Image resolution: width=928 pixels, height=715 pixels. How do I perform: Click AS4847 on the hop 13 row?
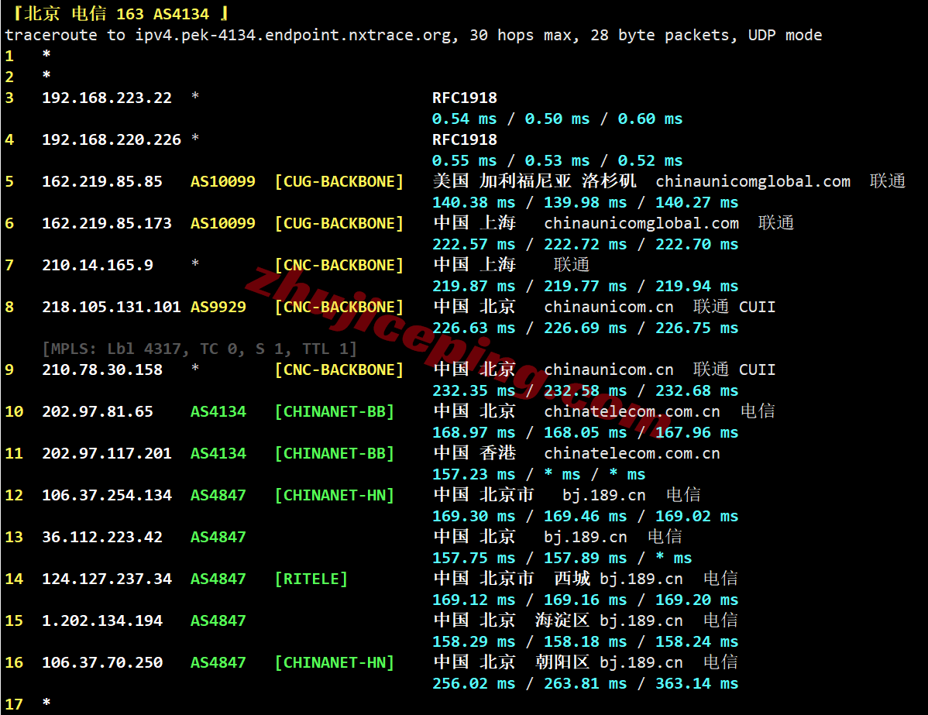(x=218, y=537)
